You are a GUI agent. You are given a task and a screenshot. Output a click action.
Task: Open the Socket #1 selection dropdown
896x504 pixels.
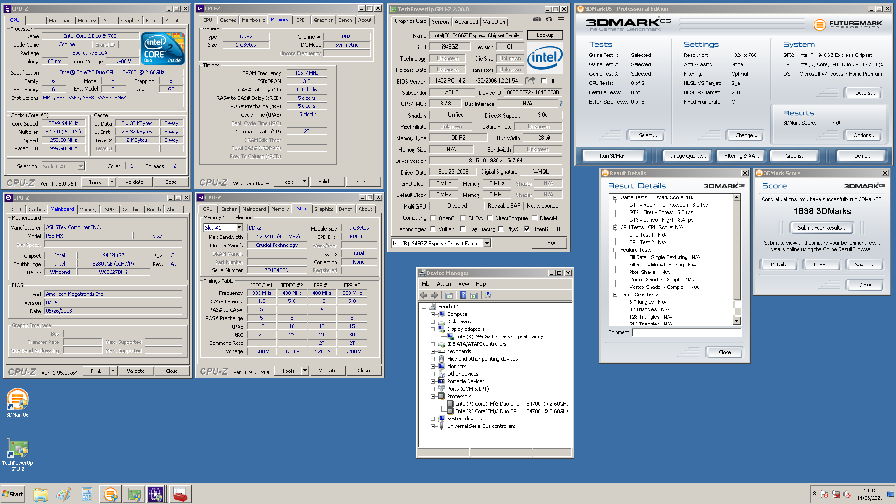81,166
